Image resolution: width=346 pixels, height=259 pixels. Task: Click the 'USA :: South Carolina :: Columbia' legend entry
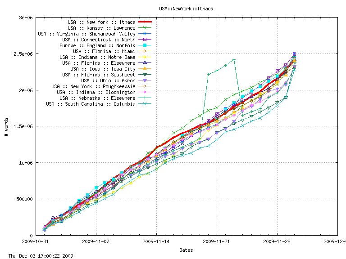pos(91,104)
